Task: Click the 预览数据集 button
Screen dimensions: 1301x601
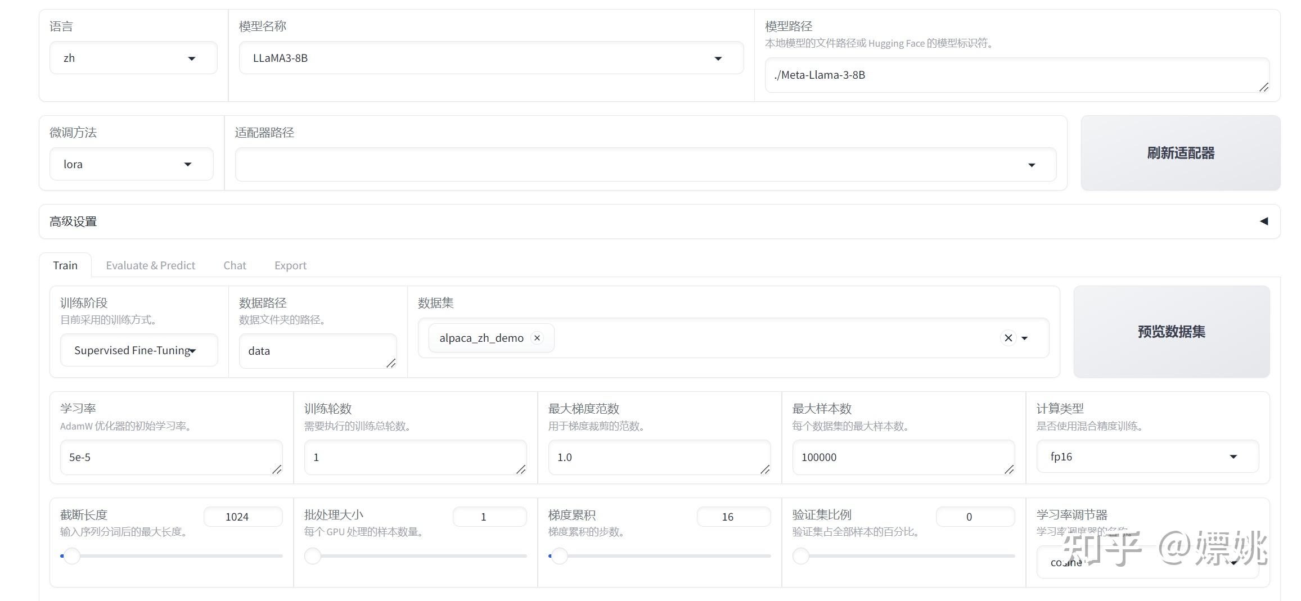Action: click(x=1171, y=332)
